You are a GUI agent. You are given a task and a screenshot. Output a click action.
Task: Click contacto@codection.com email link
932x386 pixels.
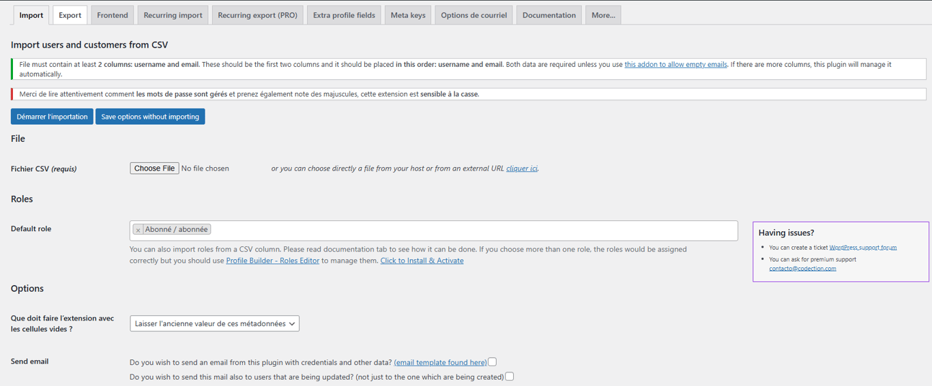pyautogui.click(x=802, y=269)
